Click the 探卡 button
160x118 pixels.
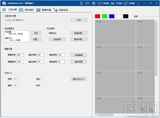(36, 33)
